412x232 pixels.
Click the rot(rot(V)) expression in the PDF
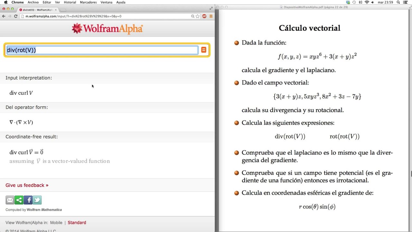coord(344,136)
